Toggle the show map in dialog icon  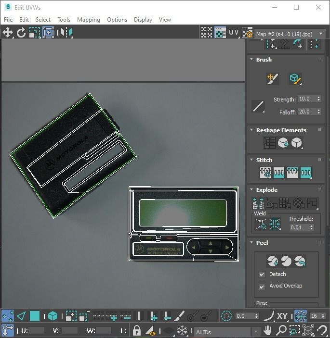click(220, 32)
